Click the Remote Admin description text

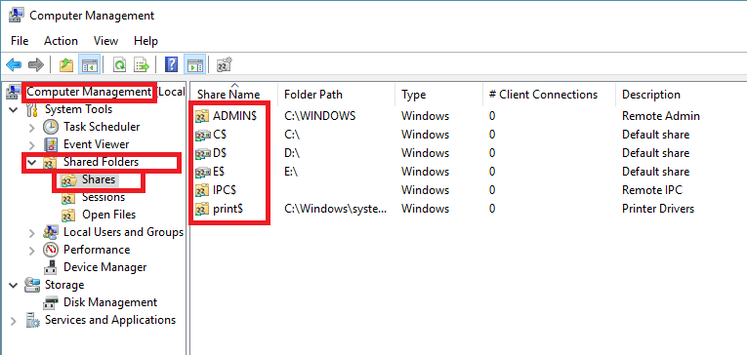coord(661,116)
